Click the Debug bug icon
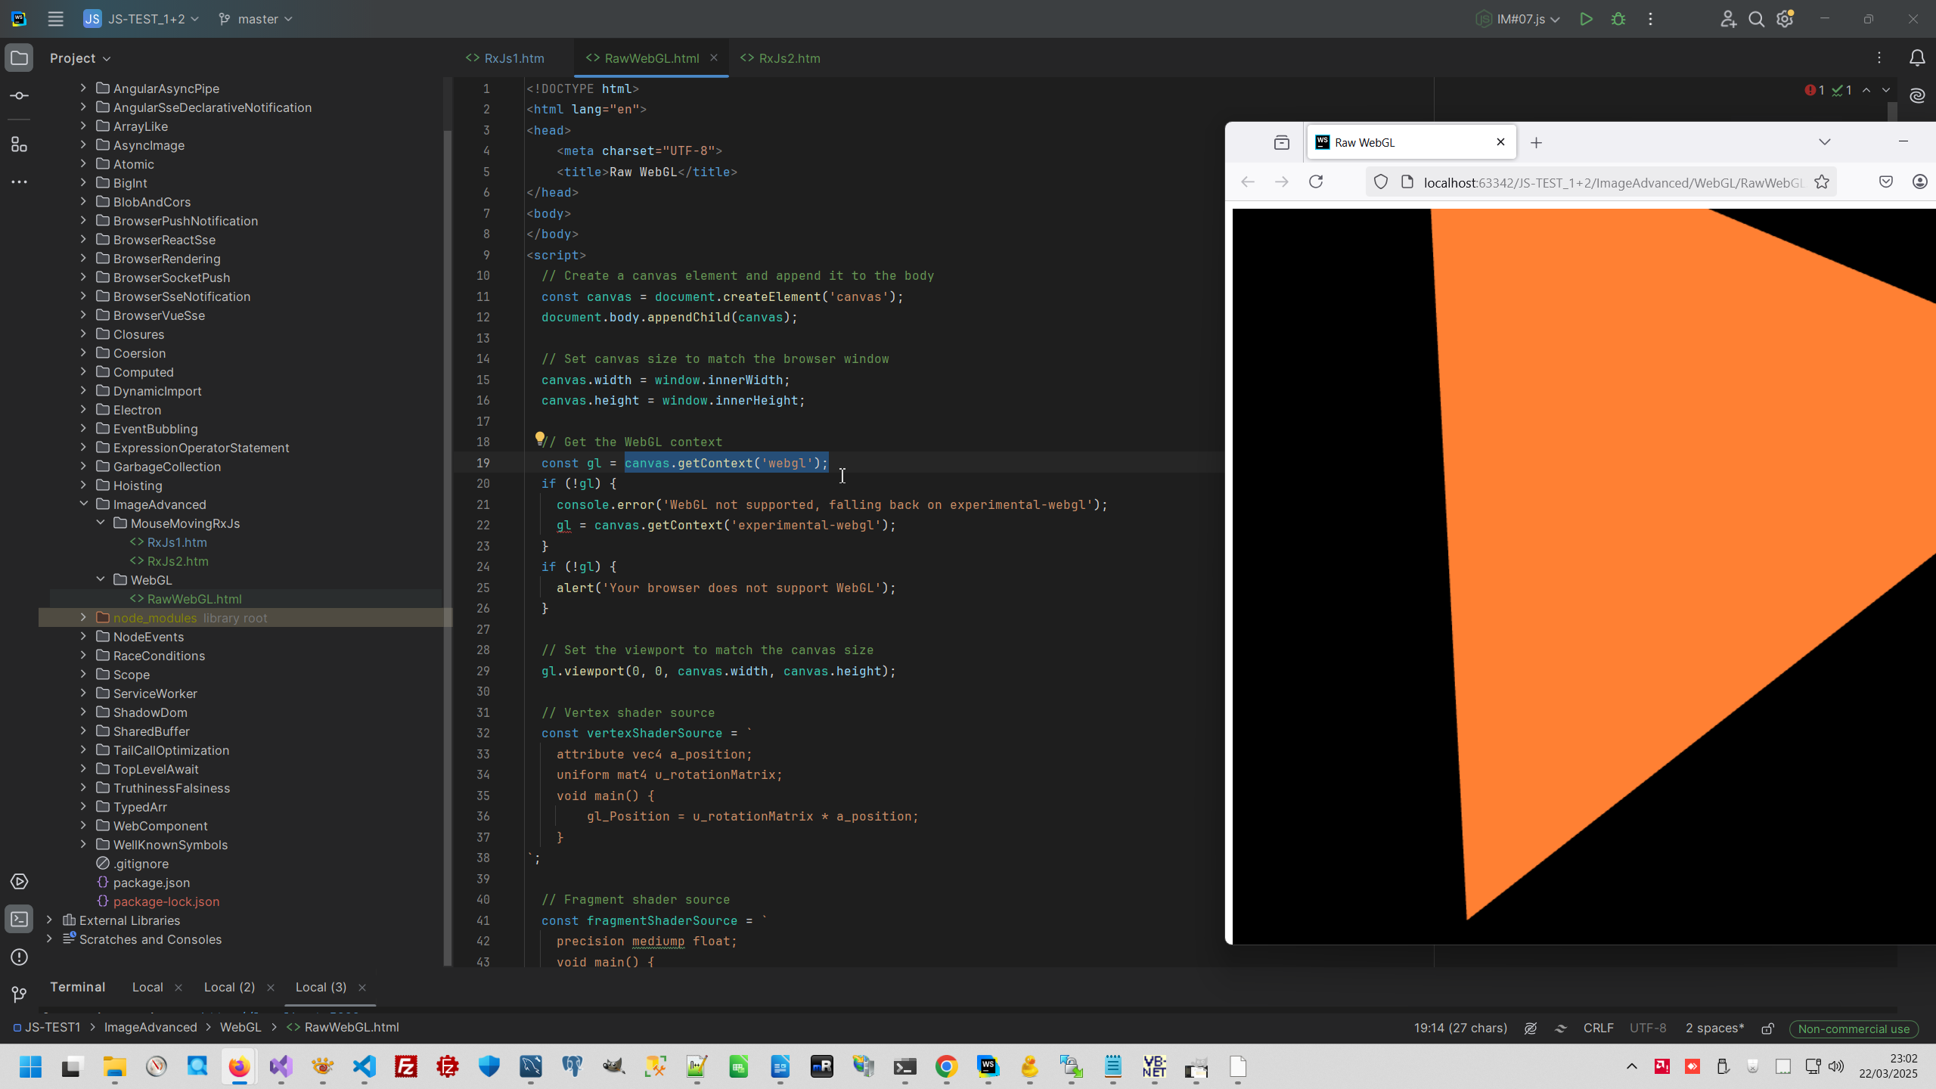 click(1618, 19)
